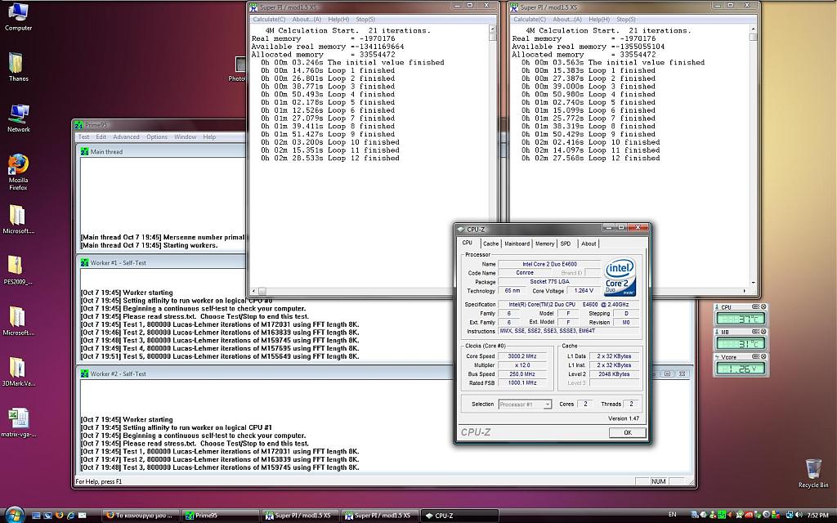Viewport: 837px width, 523px height.
Task: Click the Firefox taskbar button
Action: point(139,516)
